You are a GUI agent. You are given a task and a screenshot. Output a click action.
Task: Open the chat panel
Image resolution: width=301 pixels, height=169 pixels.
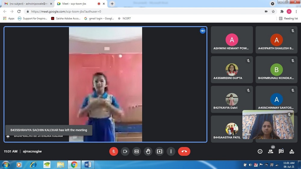[x=281, y=151]
